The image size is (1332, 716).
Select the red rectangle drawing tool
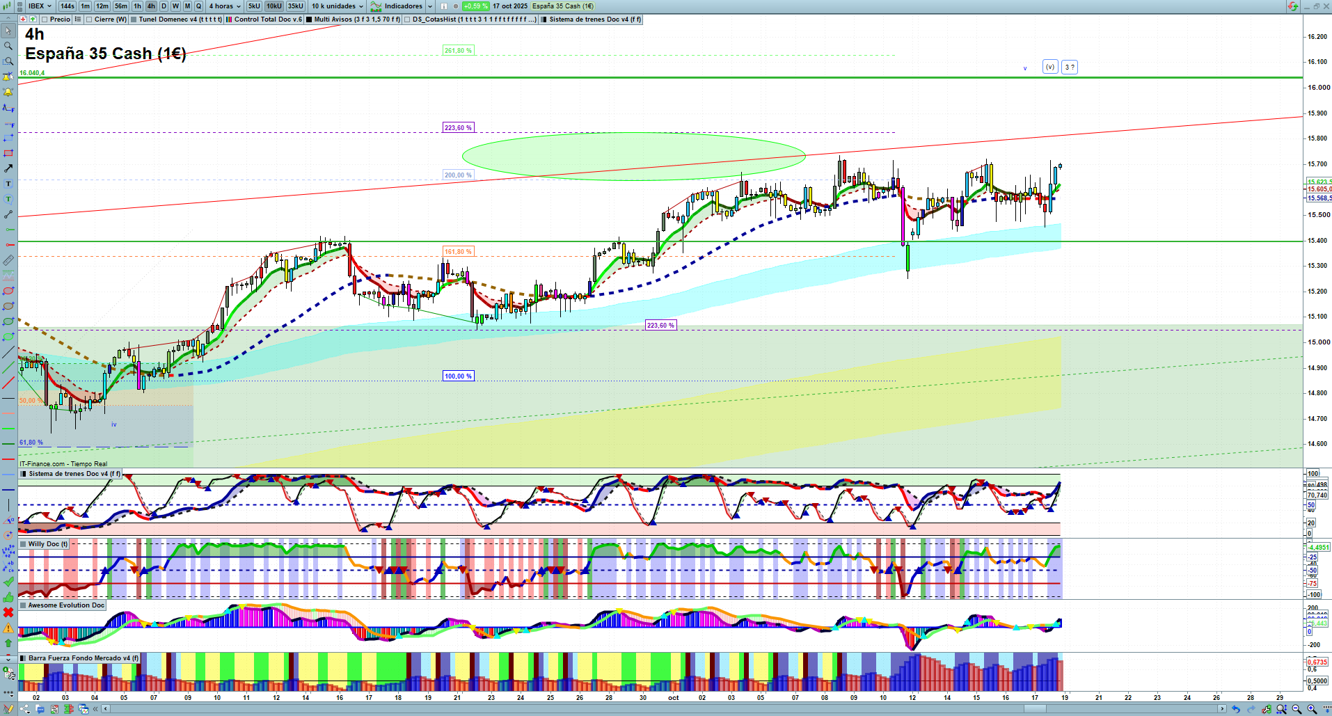(8, 153)
